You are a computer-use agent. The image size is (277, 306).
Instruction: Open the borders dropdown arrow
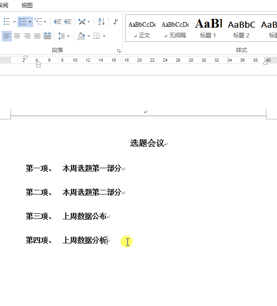104,36
